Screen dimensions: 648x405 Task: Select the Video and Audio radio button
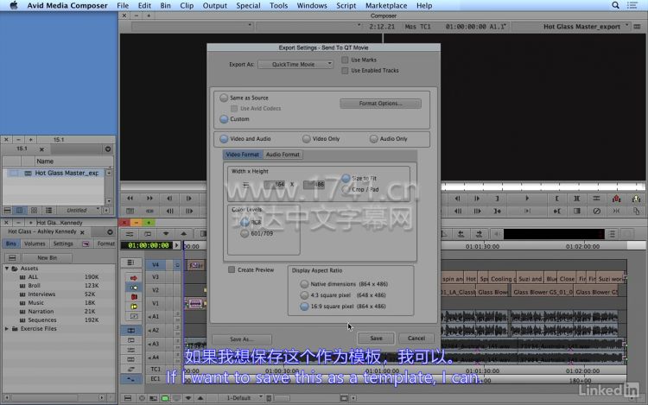224,139
